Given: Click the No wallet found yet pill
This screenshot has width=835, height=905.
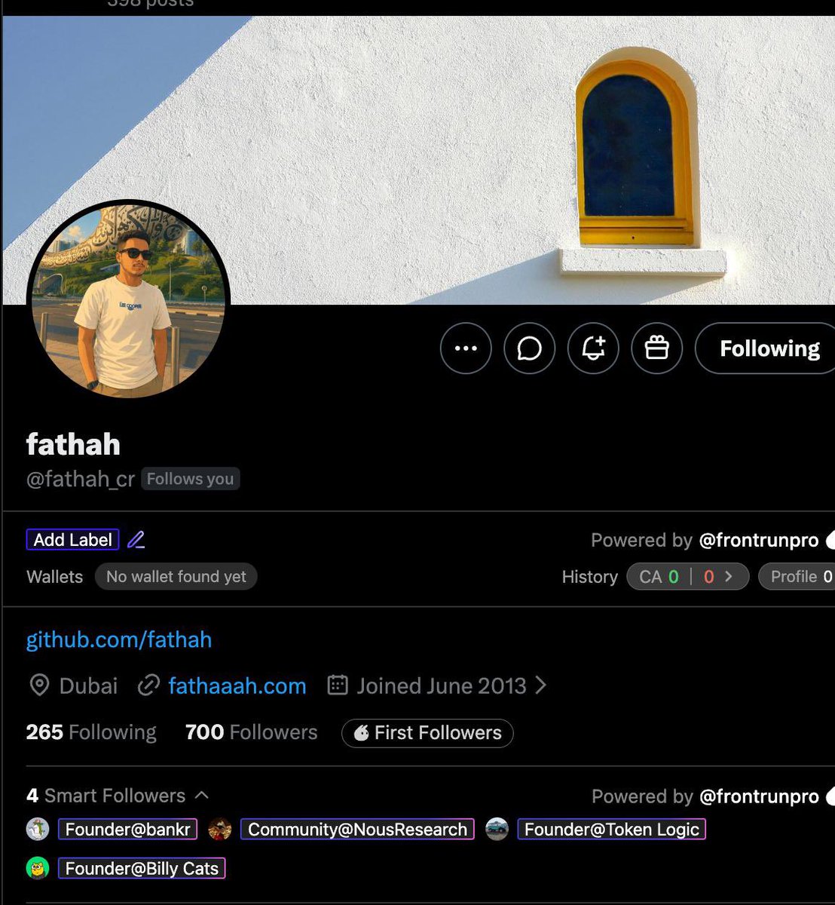Looking at the screenshot, I should click(176, 577).
